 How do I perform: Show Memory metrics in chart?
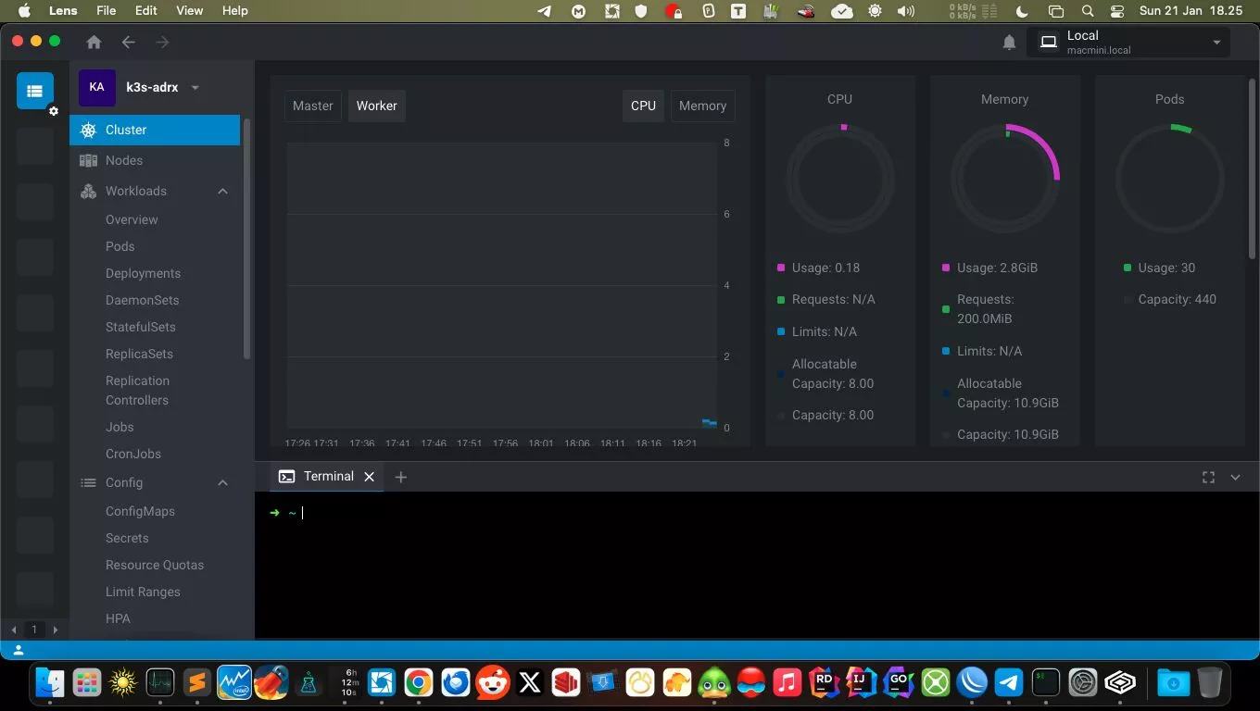tap(702, 106)
